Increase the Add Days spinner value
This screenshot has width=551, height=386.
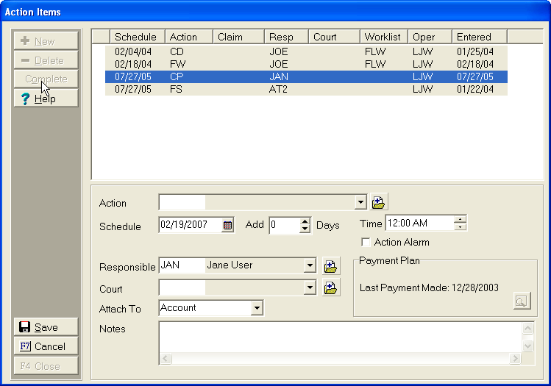point(305,222)
